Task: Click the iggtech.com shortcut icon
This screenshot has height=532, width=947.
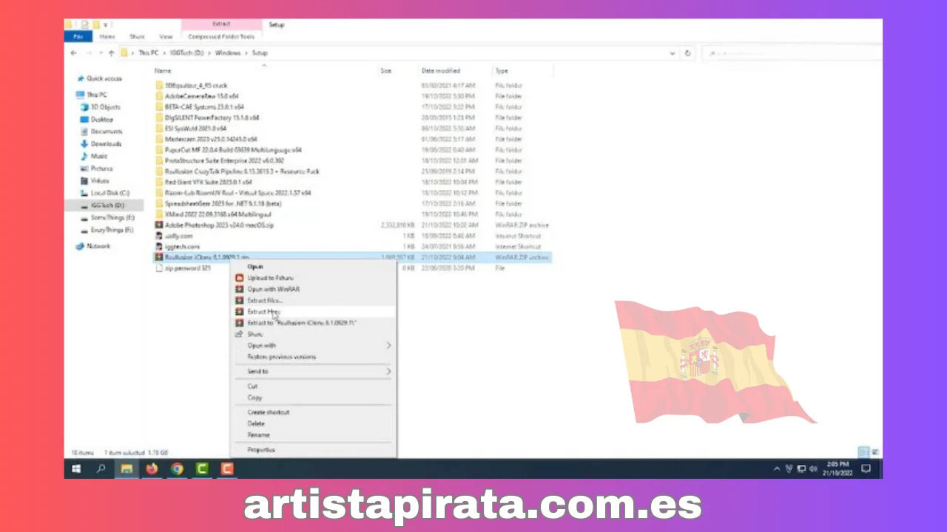Action: point(159,246)
